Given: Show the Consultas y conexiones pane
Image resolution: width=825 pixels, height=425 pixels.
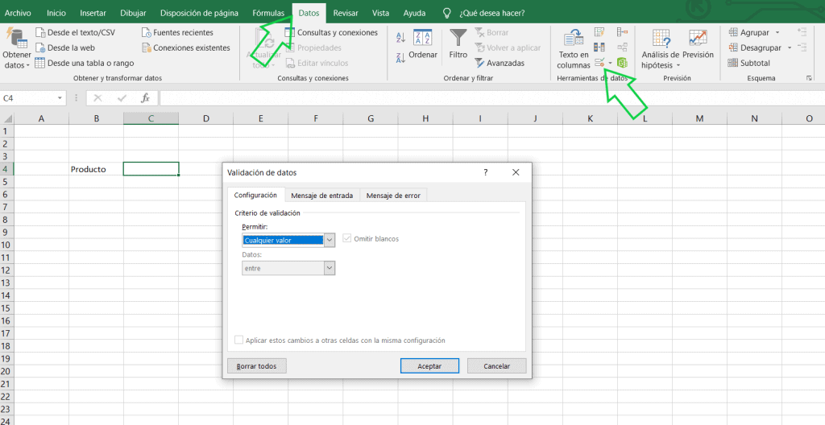Looking at the screenshot, I should tap(331, 33).
